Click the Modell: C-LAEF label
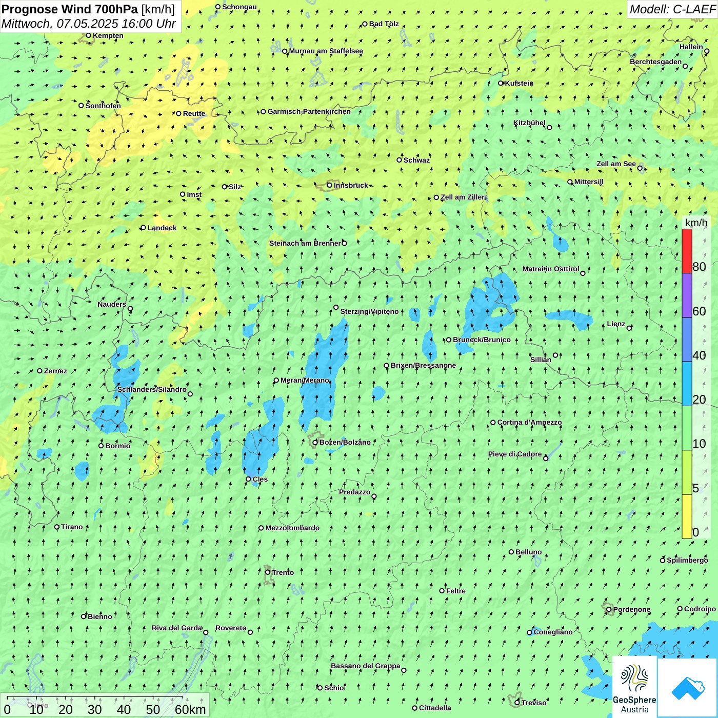This screenshot has height=718, width=718. 672,9
